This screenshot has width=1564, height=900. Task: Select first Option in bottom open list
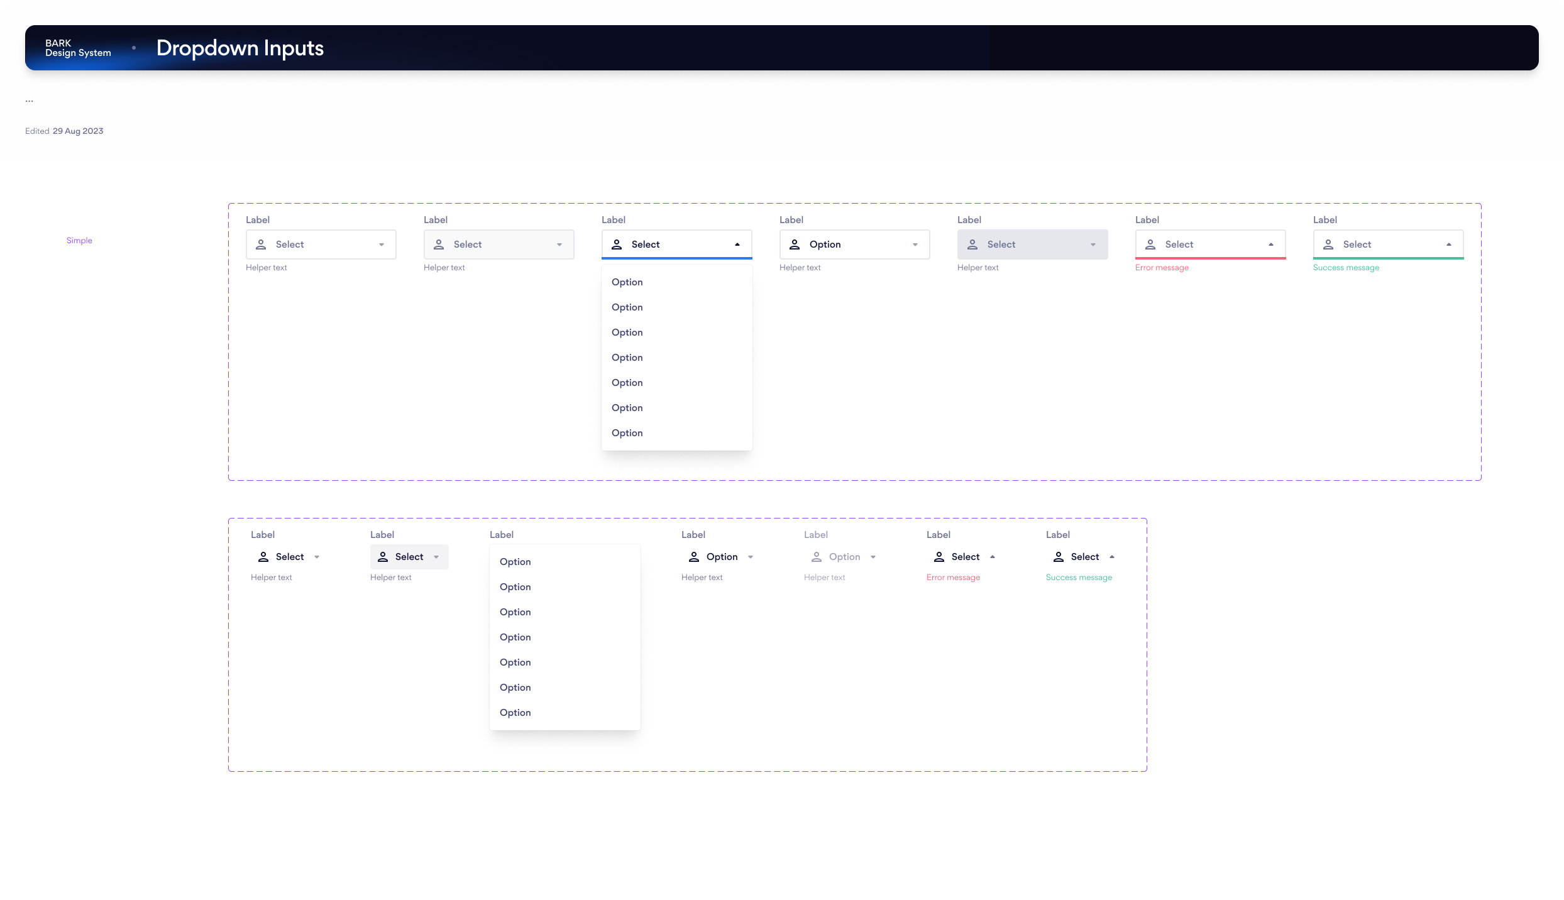pos(515,562)
